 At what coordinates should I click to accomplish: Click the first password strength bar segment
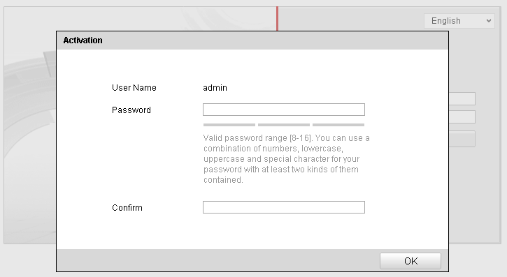(x=229, y=125)
